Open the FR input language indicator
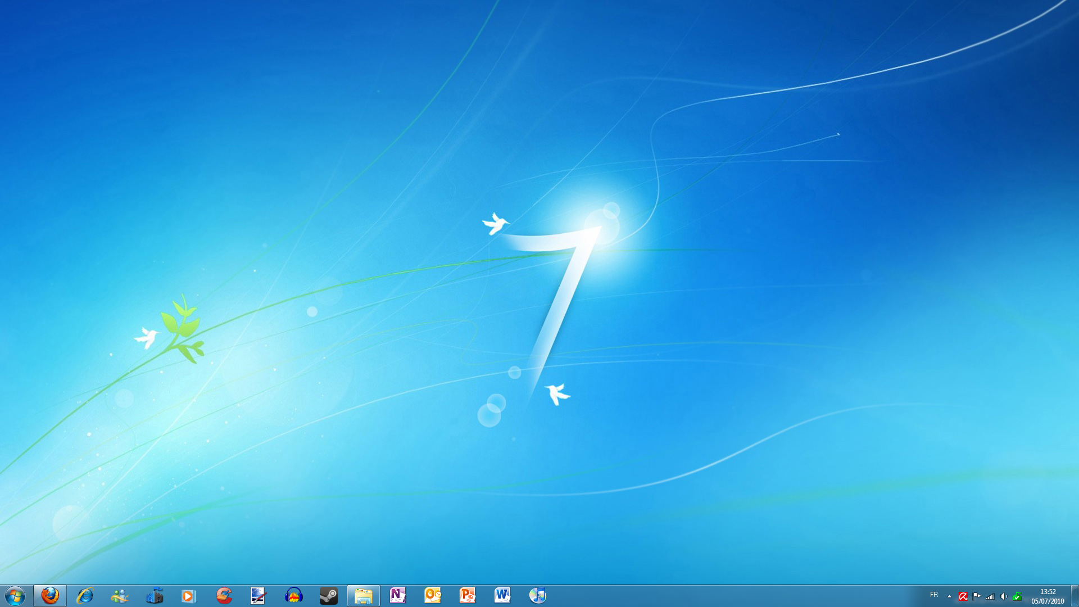 click(934, 595)
